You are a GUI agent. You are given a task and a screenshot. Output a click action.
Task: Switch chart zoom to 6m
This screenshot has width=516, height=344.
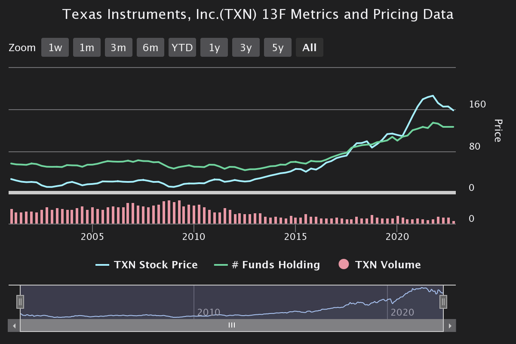(x=150, y=47)
